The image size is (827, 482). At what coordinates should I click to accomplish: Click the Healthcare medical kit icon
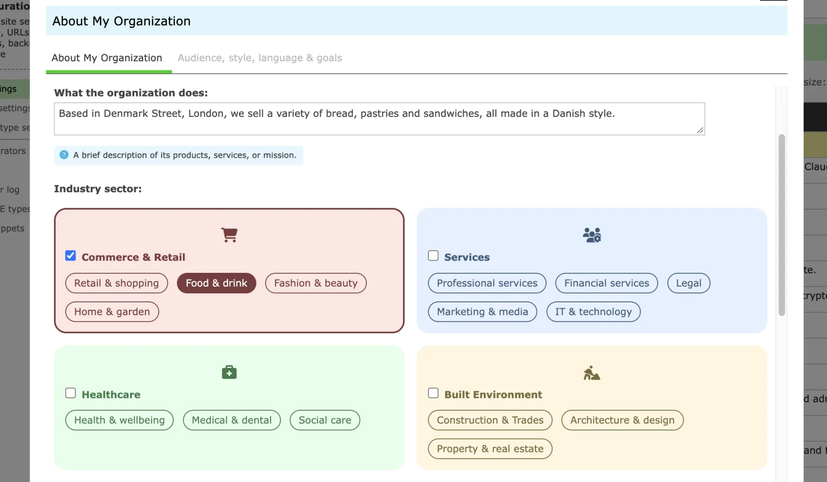(x=229, y=372)
